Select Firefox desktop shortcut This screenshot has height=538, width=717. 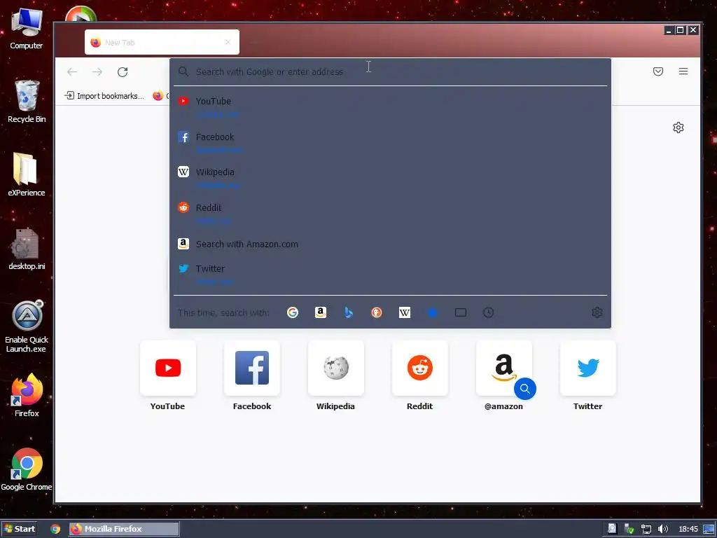[27, 395]
